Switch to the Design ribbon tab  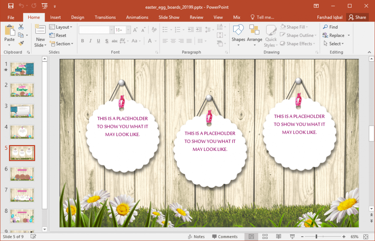(x=78, y=17)
